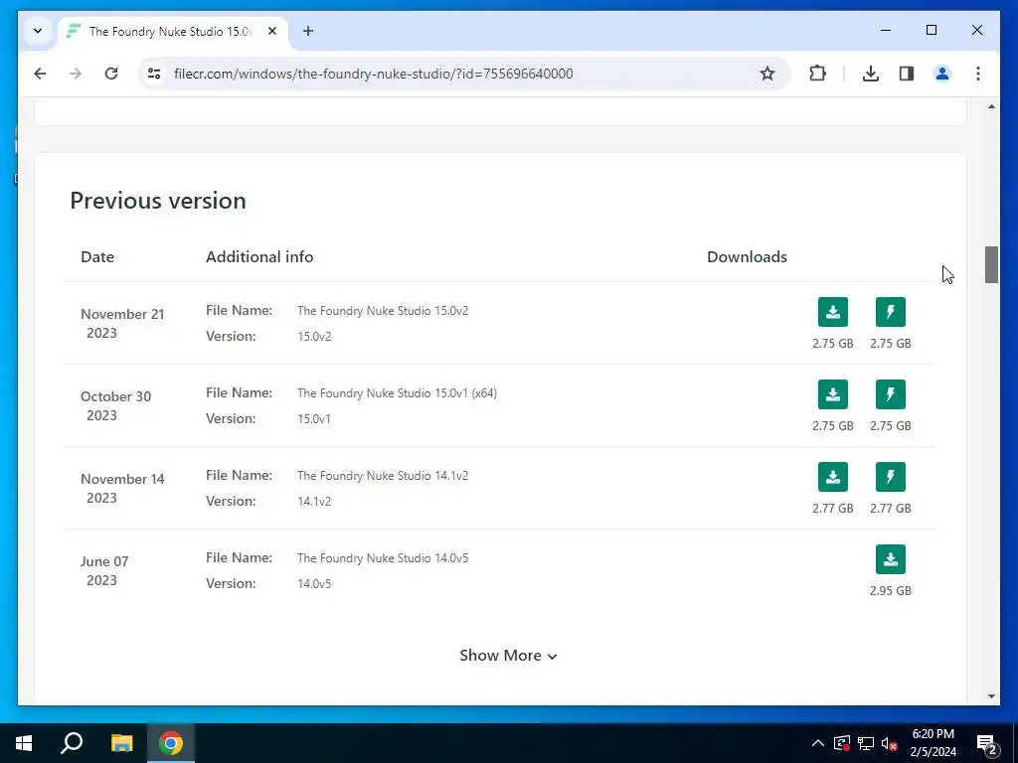Open notification center with 2 notifications
This screenshot has height=763, width=1018.
coord(987,743)
